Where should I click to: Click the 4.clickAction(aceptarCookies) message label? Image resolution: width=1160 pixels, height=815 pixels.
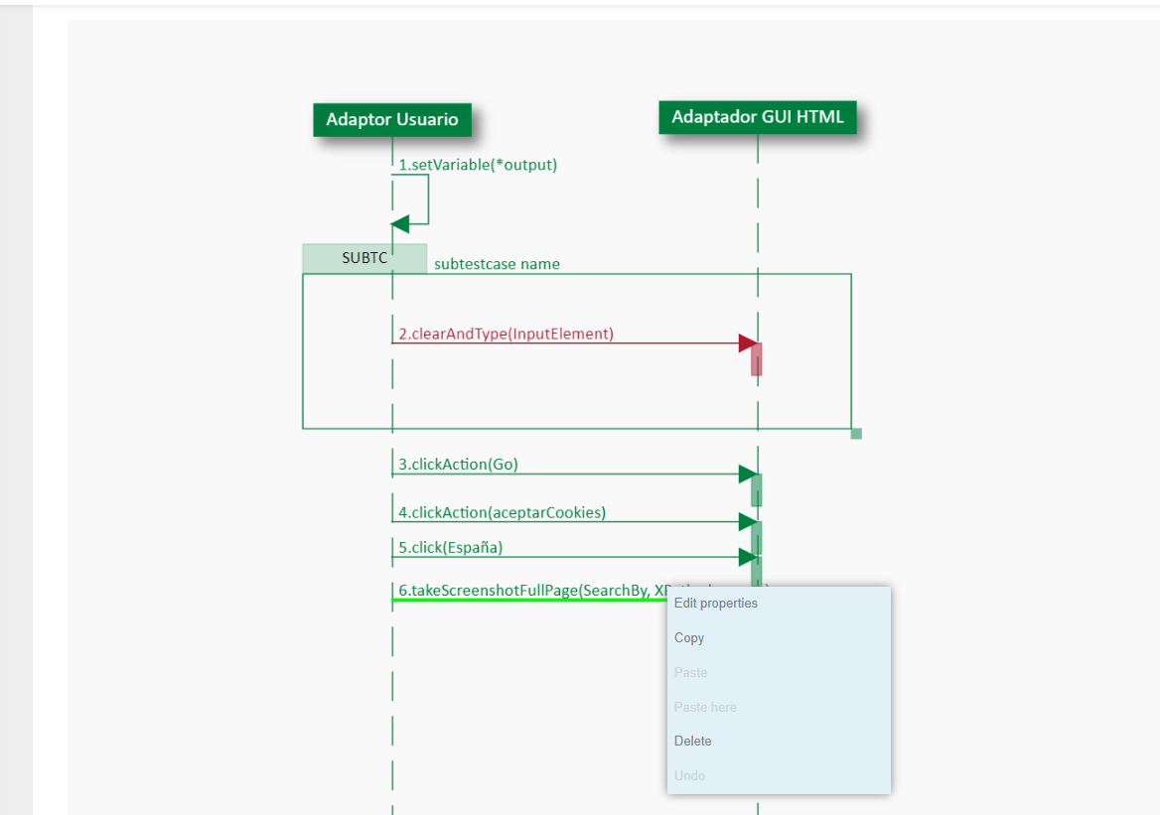pyautogui.click(x=502, y=513)
